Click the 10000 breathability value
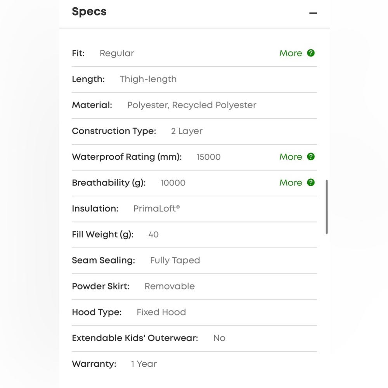388x388 pixels. pyautogui.click(x=173, y=183)
